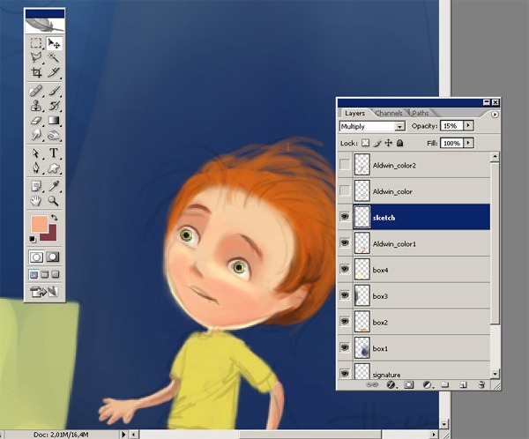529x439 pixels.
Task: Choose the Type tool
Action: point(53,153)
